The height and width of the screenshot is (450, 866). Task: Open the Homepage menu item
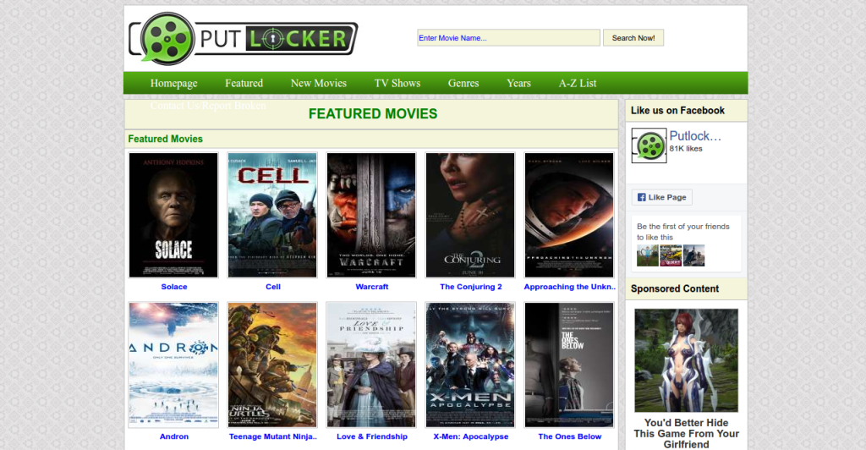coord(173,83)
